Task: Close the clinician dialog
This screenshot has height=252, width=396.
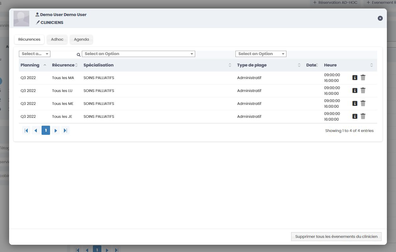Action: coord(380,18)
